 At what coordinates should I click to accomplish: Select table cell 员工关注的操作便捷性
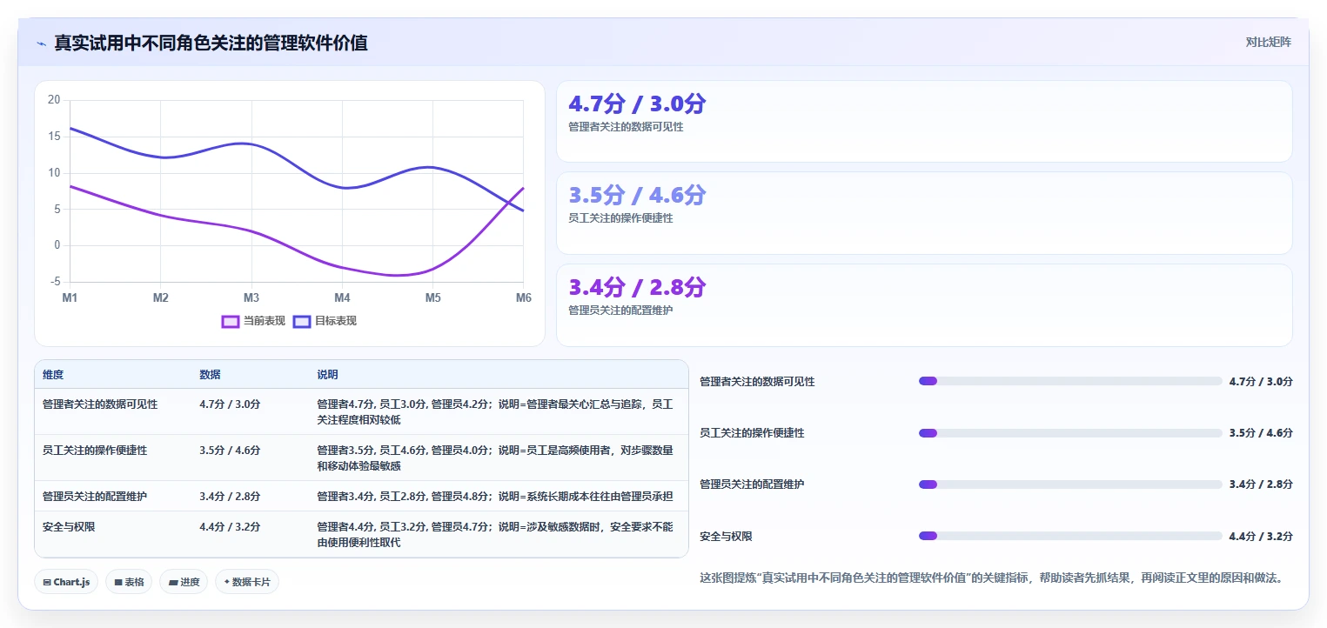tap(95, 451)
